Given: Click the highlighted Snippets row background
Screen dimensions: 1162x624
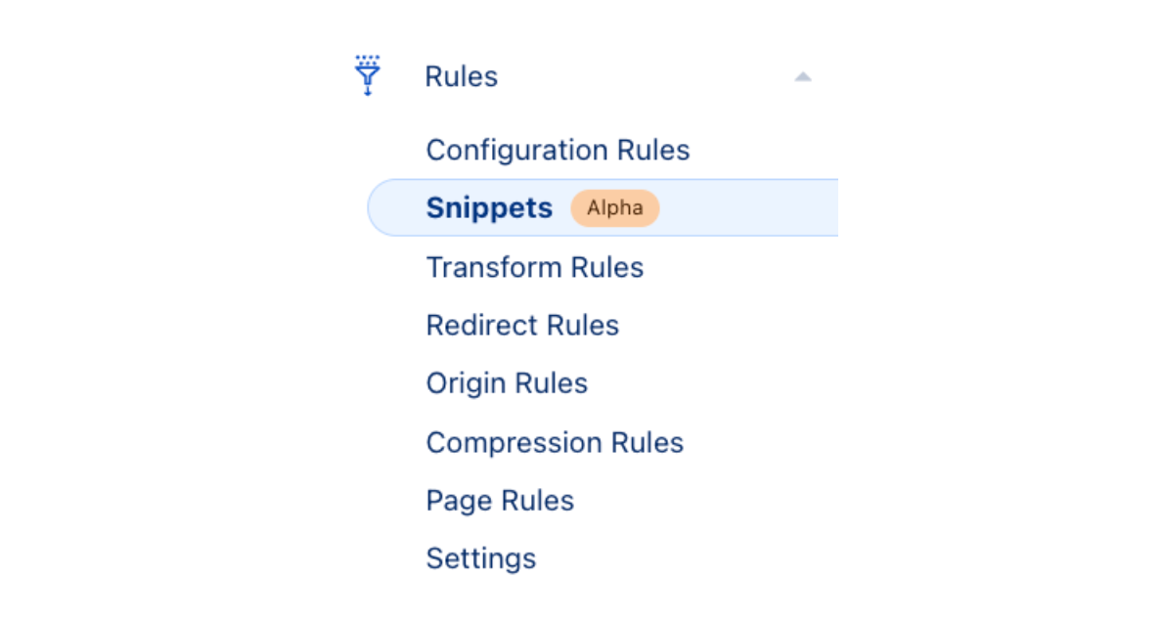Looking at the screenshot, I should click(743, 208).
